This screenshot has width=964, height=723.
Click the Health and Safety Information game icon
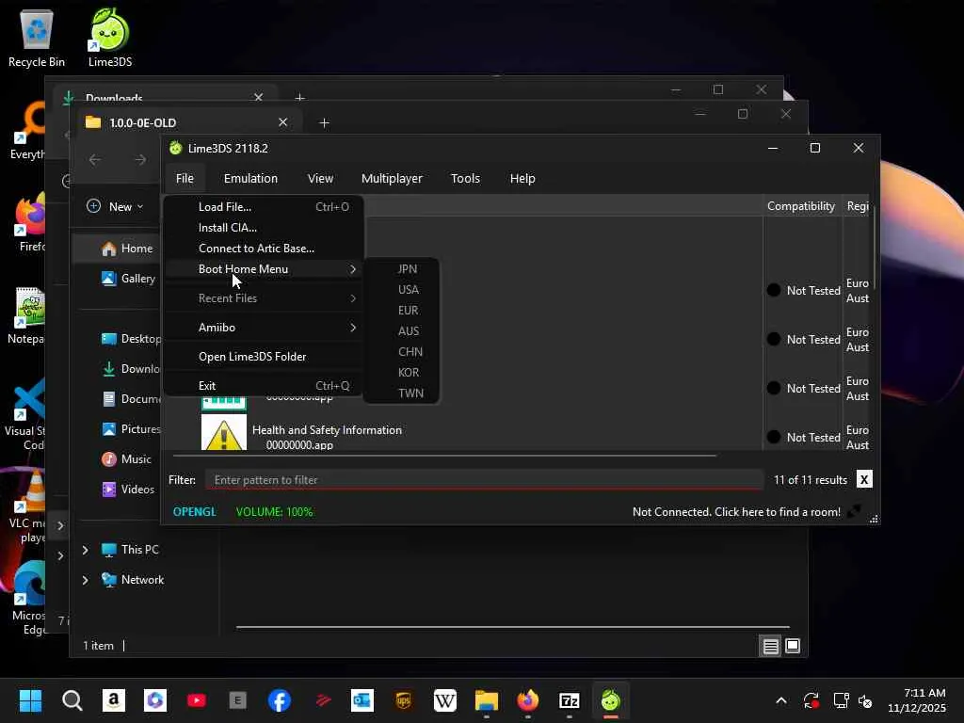click(224, 434)
